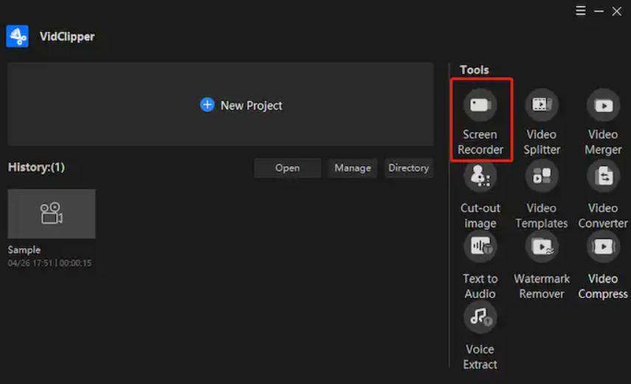Click the blue plus icon for New Project
This screenshot has height=384, width=631.
(x=207, y=105)
